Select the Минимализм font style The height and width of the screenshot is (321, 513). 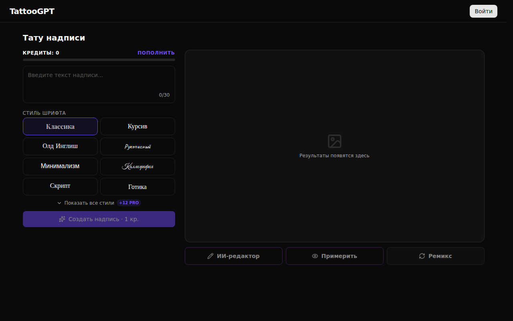(60, 167)
